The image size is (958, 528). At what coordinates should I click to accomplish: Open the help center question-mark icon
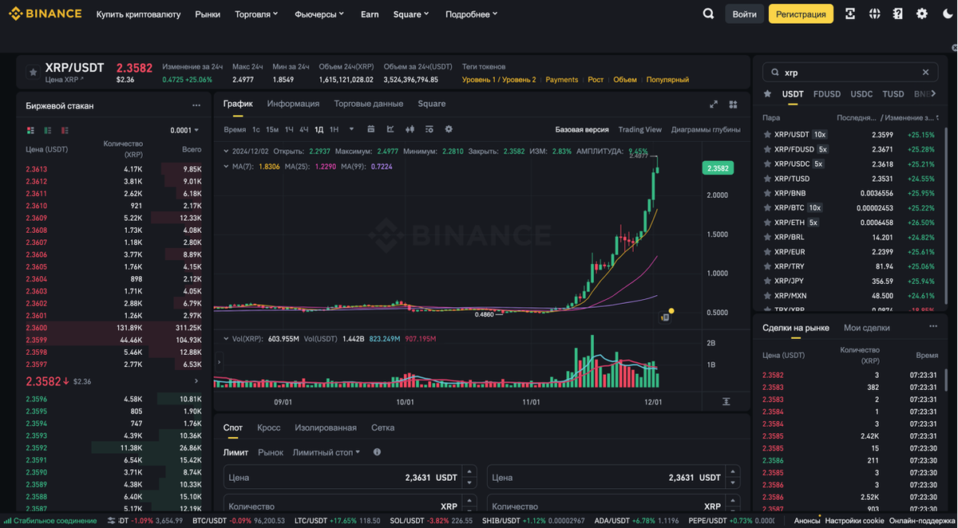[898, 14]
